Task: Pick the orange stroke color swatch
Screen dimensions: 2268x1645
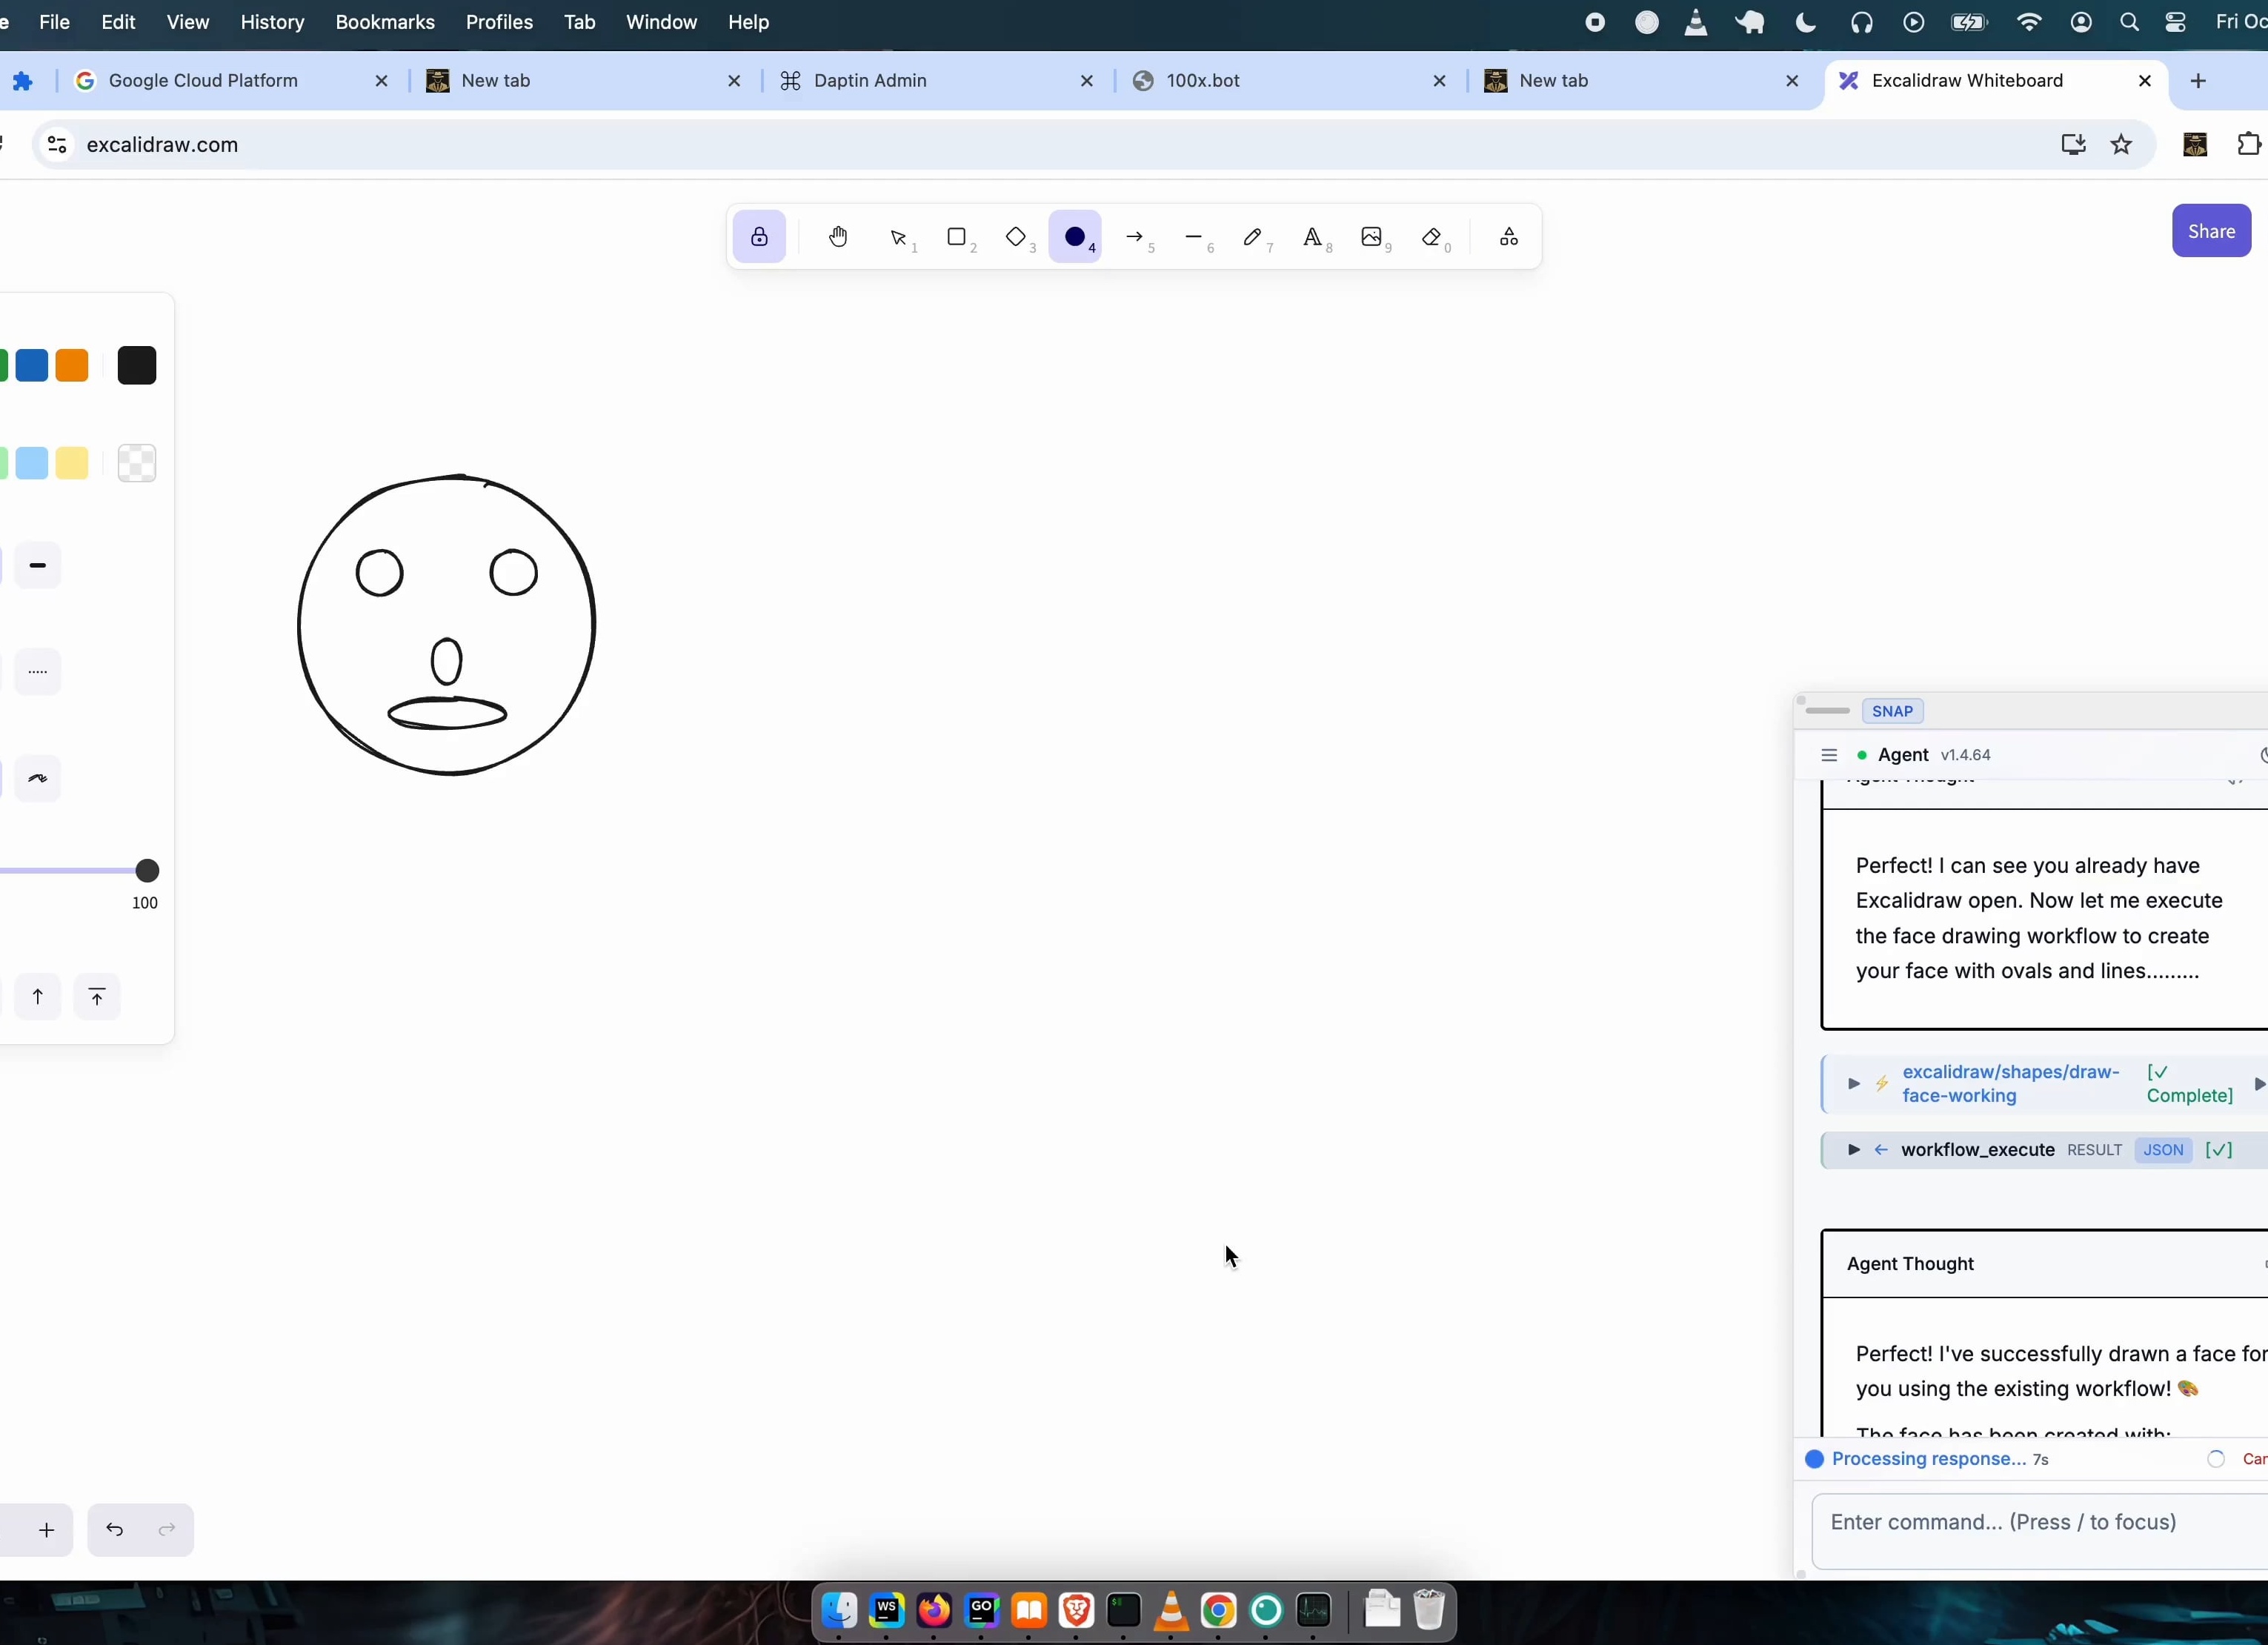Action: pyautogui.click(x=72, y=366)
